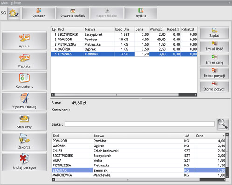Click the Ilość column header
The image size is (232, 185).
click(118, 29)
